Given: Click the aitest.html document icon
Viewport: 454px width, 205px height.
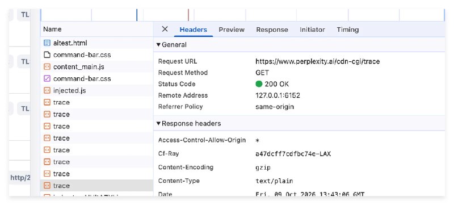Looking at the screenshot, I should (x=47, y=43).
